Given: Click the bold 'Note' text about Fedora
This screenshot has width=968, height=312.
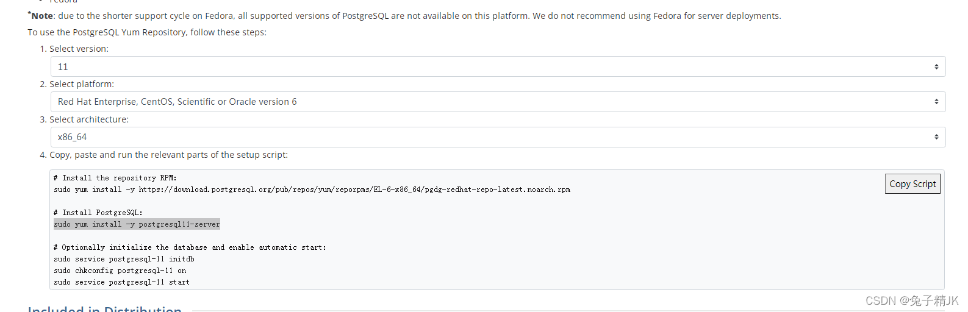Looking at the screenshot, I should (42, 16).
